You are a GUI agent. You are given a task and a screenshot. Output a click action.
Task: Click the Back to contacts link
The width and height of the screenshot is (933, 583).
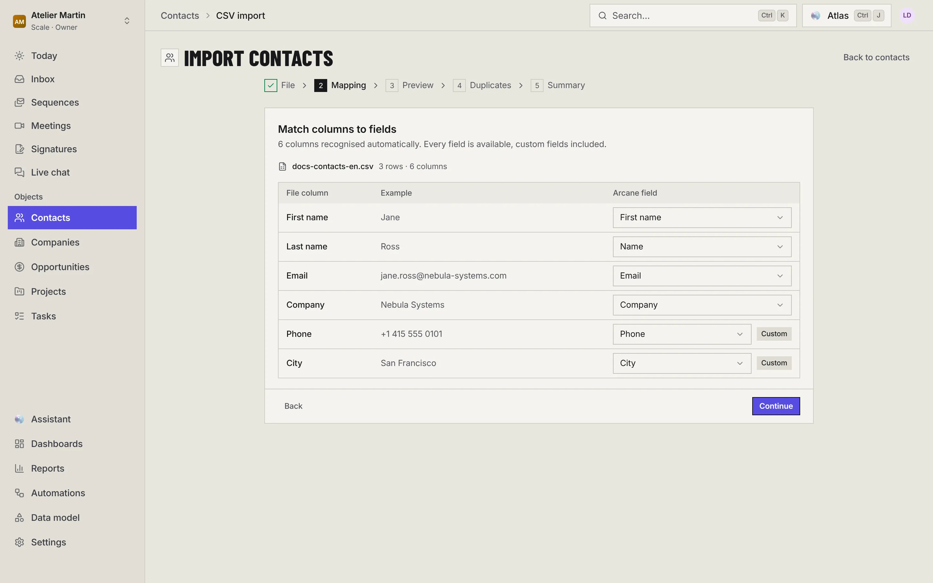coord(876,57)
